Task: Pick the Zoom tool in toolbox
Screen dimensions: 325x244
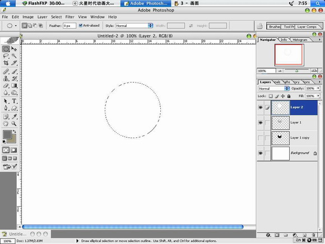Action: point(14,123)
